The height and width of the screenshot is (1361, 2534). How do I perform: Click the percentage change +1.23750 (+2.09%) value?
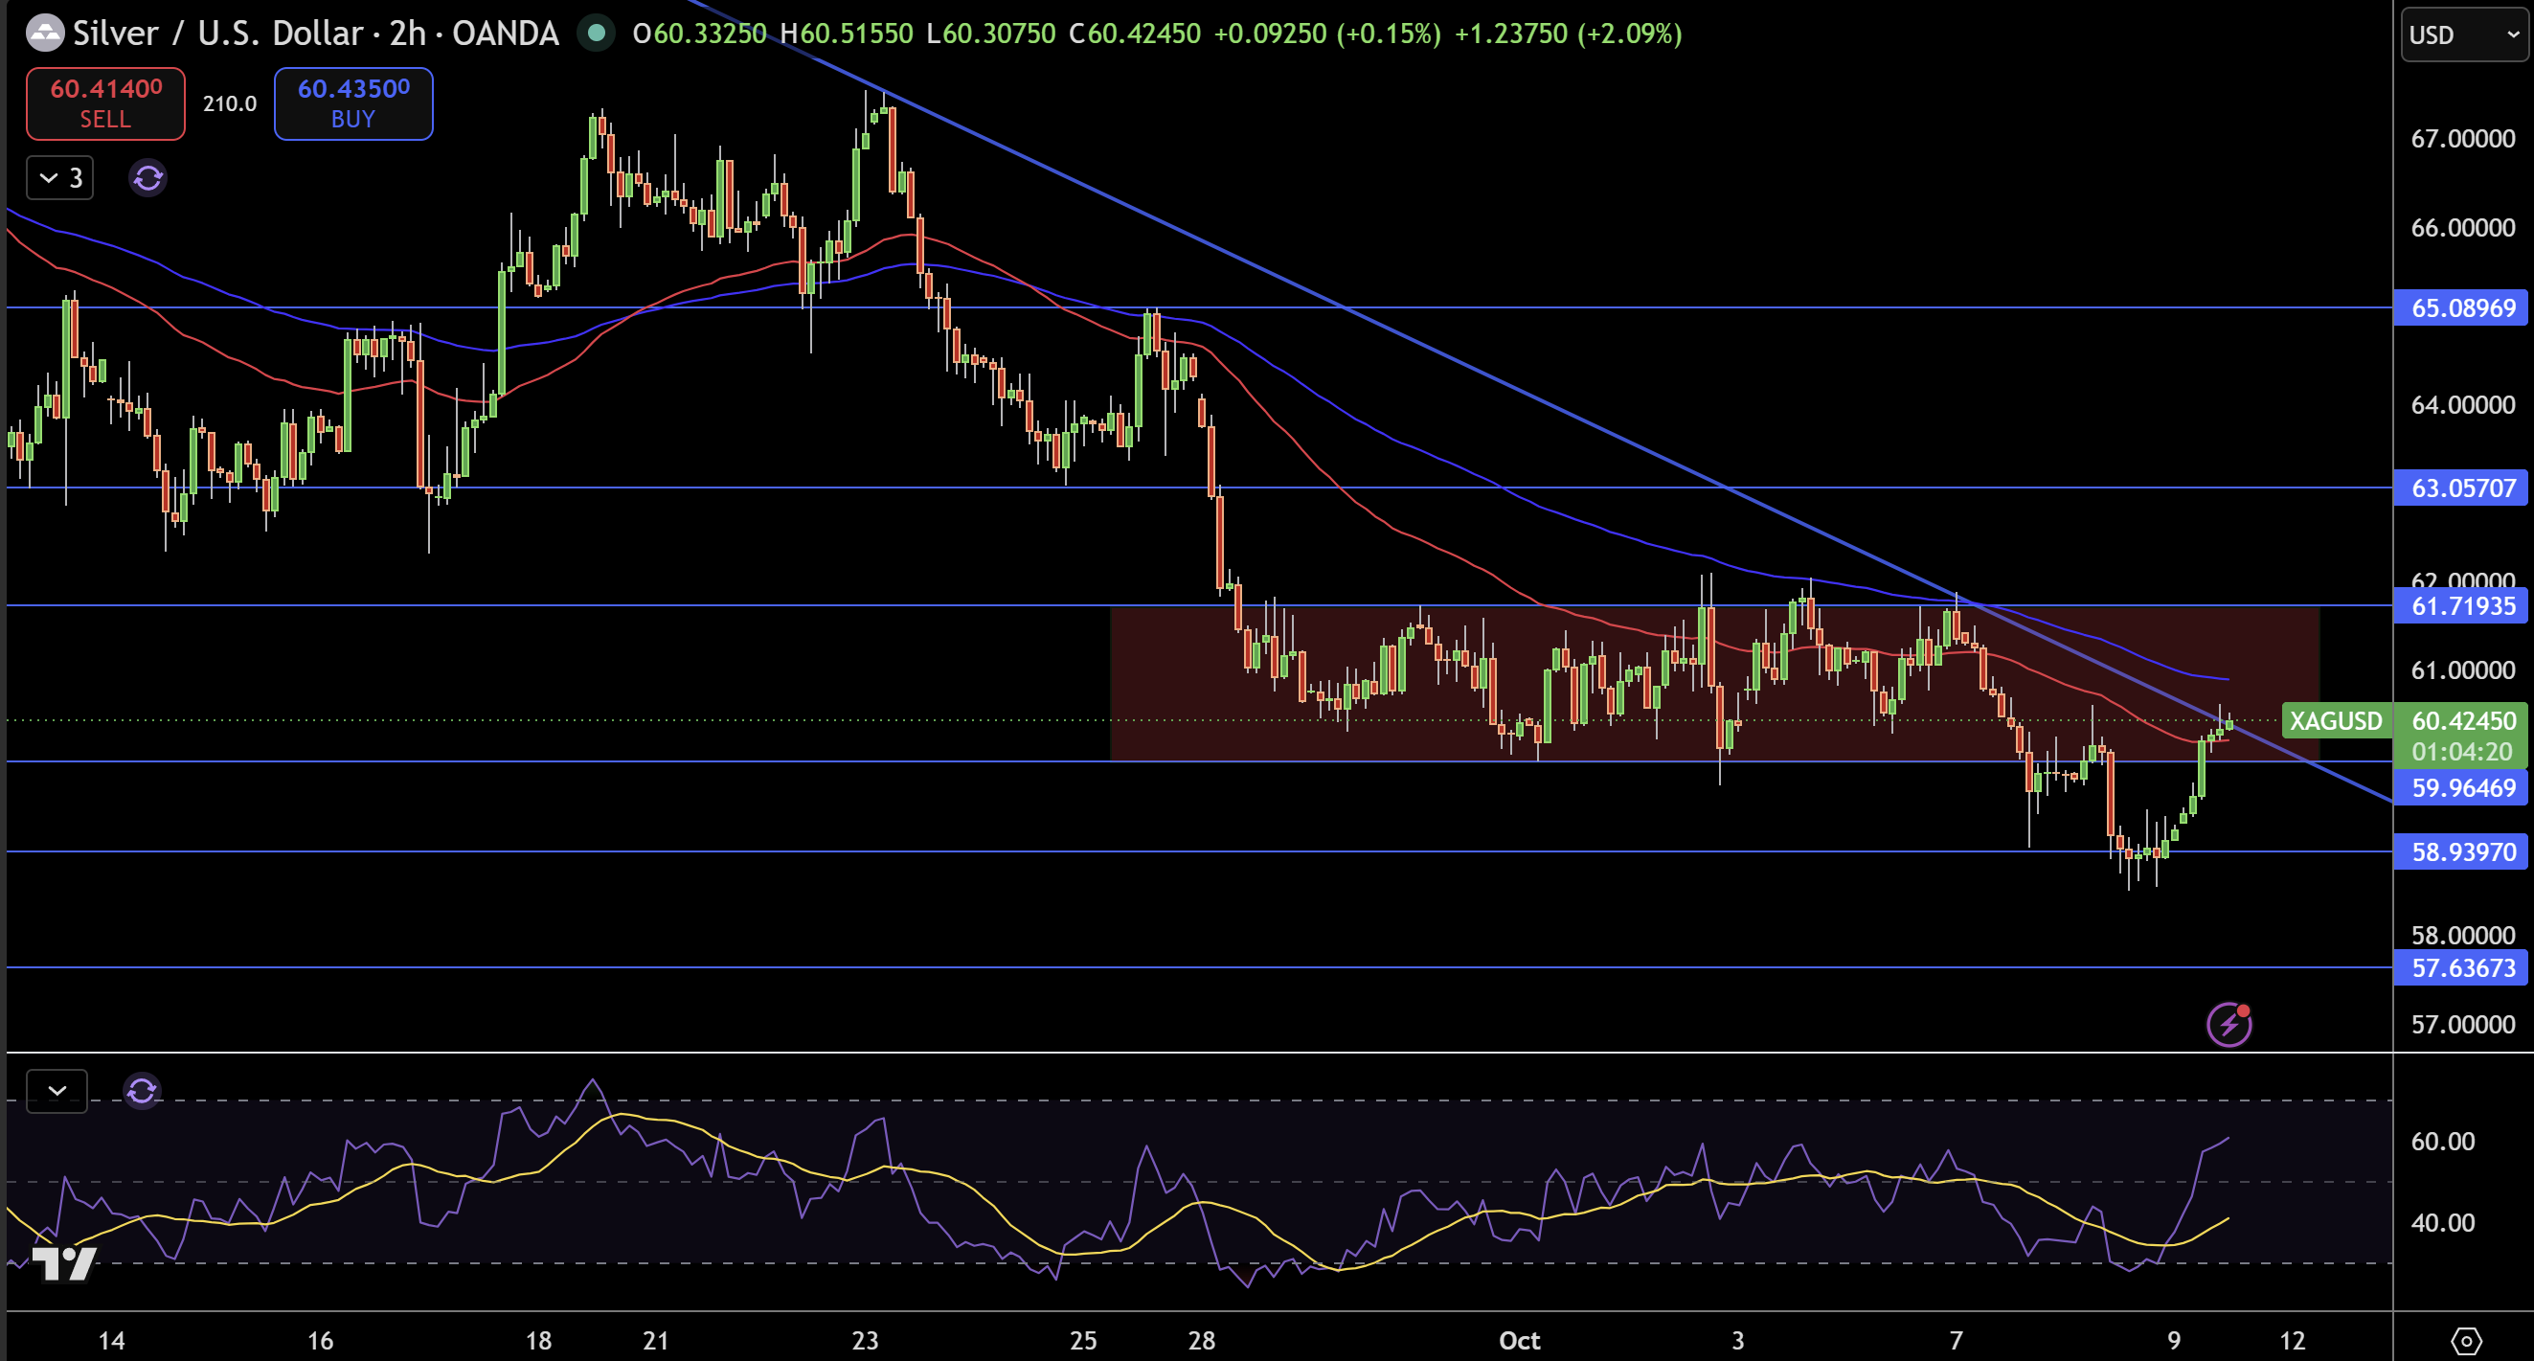1568,34
